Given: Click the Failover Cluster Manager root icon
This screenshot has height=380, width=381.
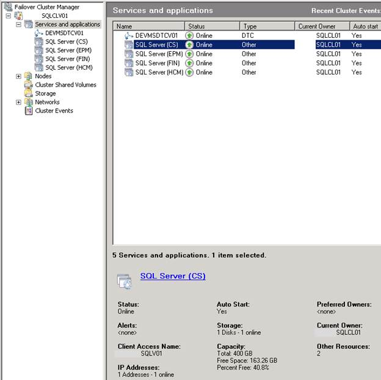Looking at the screenshot, I should [8, 7].
